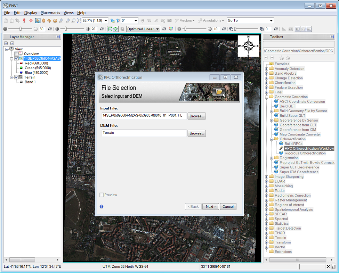Toggle visibility of the 14SEP05095604 image layer
This screenshot has height=273, width=339.
[16, 59]
